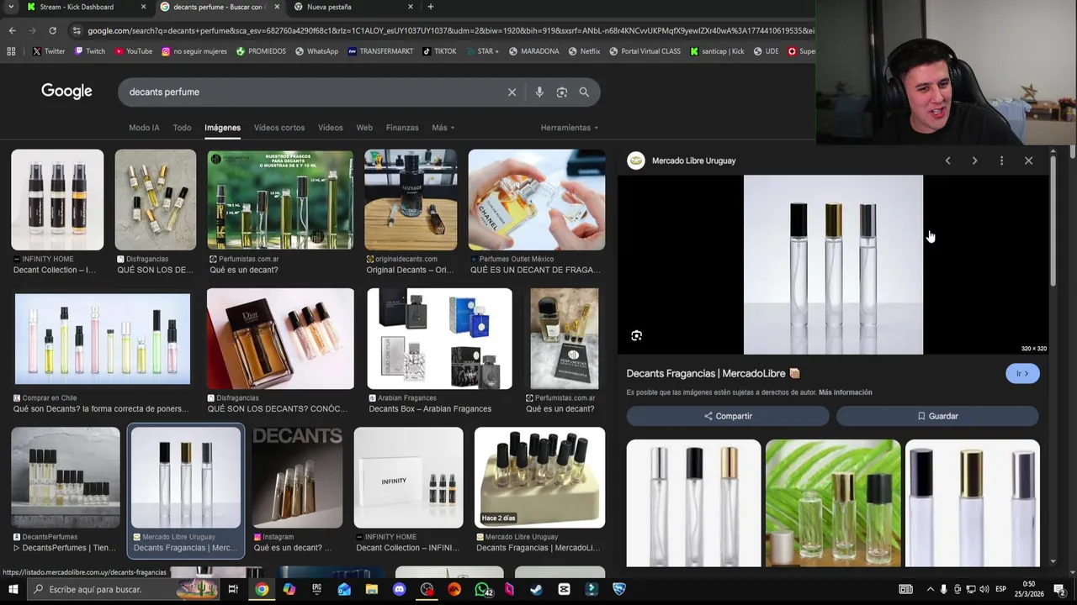Open the Twitter bookmark

tap(49, 51)
